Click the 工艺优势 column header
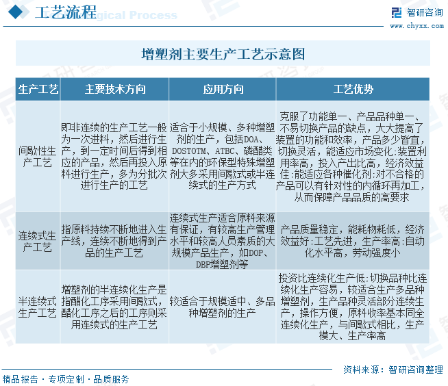Viewport: 448px width, 386px height. 353,89
